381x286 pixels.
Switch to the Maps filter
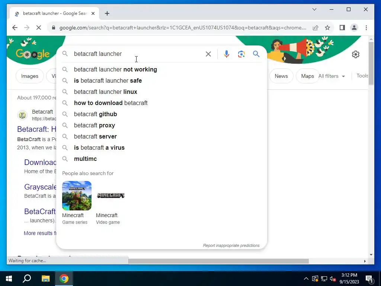(307, 76)
